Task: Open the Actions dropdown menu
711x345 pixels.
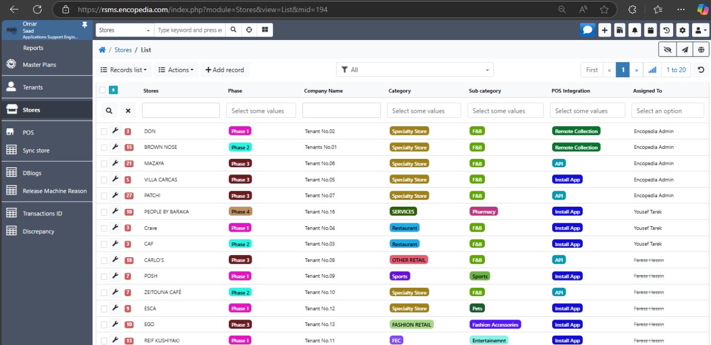Action: coord(176,70)
